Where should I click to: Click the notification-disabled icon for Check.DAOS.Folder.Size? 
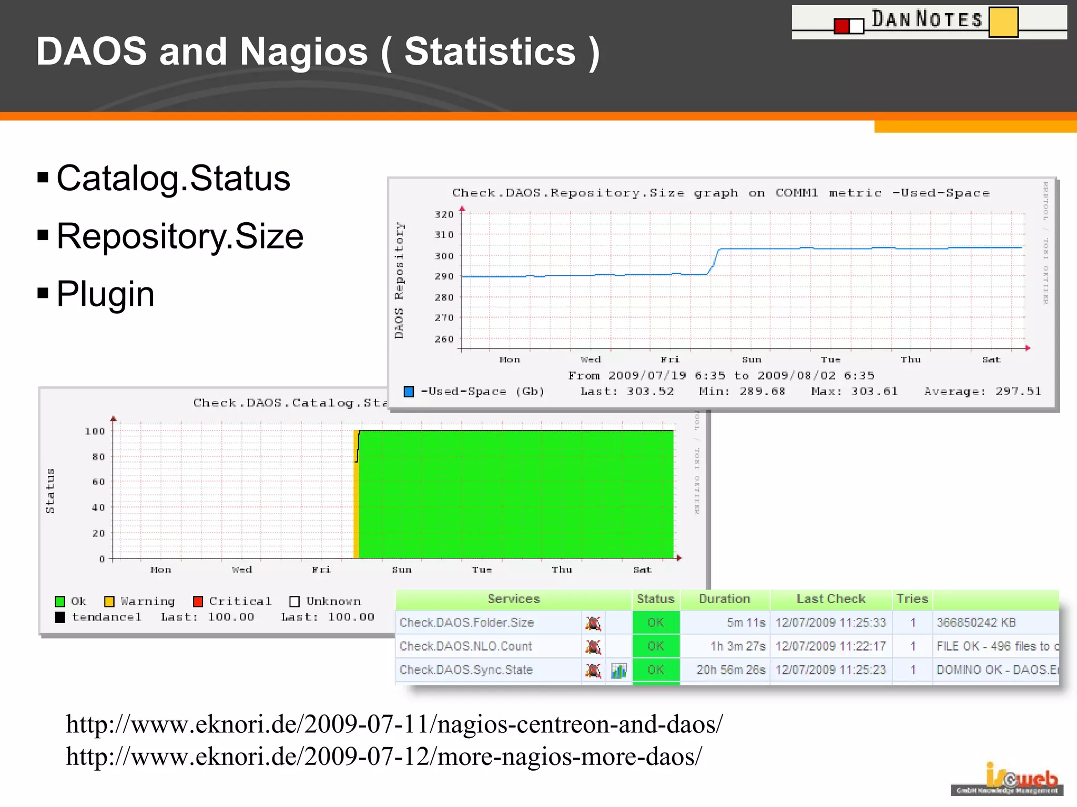593,623
